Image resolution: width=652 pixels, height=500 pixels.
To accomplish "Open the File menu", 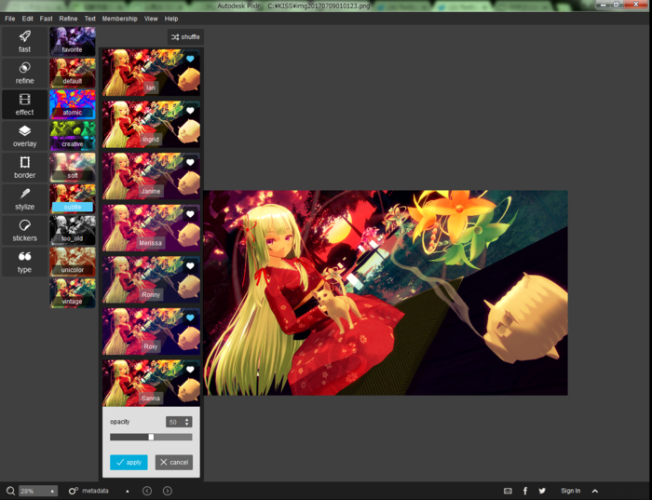I will coord(10,19).
